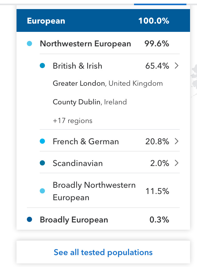Click the British & Irish color dot
Image resolution: width=197 pixels, height=267 pixels.
42,66
